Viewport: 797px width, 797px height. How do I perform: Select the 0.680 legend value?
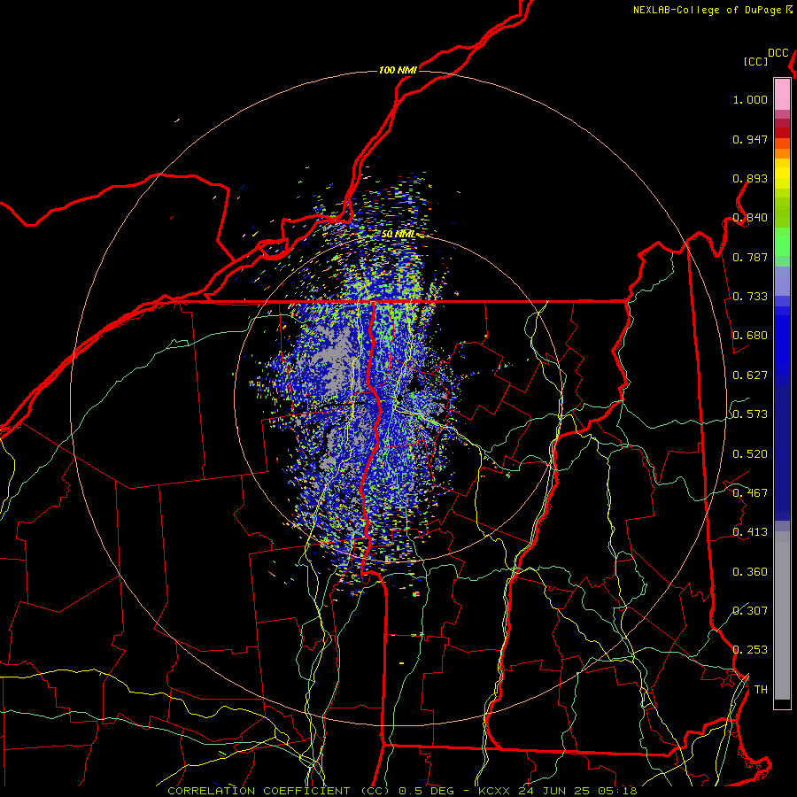point(750,336)
